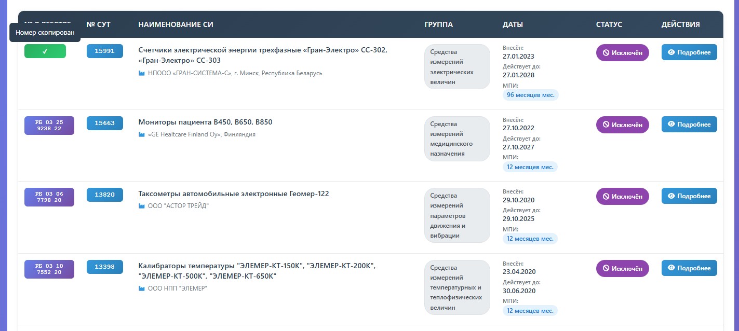Select title Таксометры автомобильные электронные Геомер-122

pyautogui.click(x=234, y=194)
